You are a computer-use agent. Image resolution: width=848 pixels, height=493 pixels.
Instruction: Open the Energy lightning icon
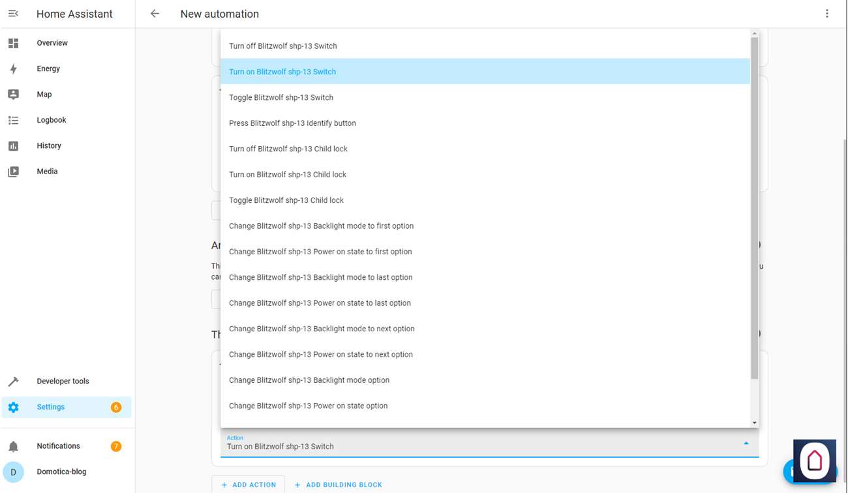coord(13,68)
